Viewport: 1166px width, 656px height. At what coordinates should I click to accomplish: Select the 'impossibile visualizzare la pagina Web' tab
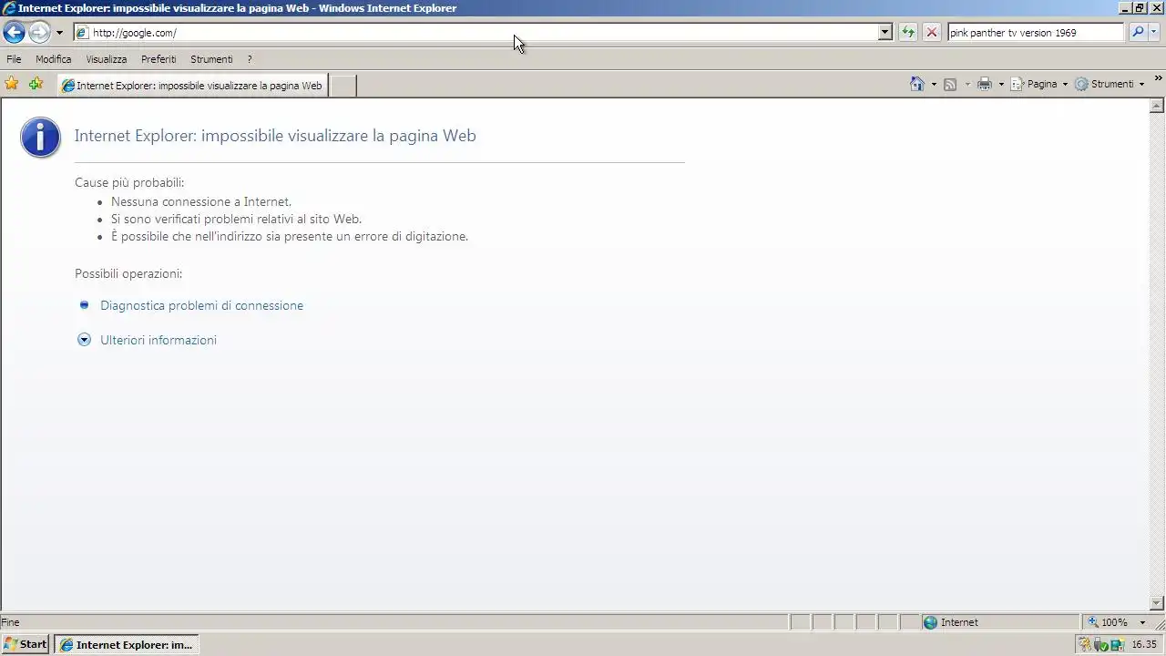[x=191, y=86]
